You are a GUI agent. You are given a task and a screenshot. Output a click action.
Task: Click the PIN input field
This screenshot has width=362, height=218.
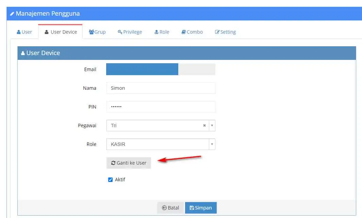pyautogui.click(x=161, y=106)
